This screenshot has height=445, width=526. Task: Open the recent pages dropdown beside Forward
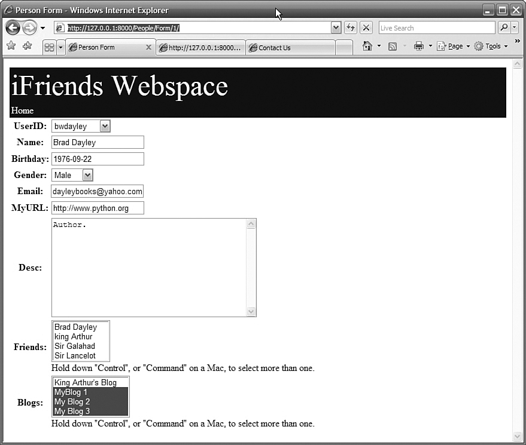pos(42,28)
